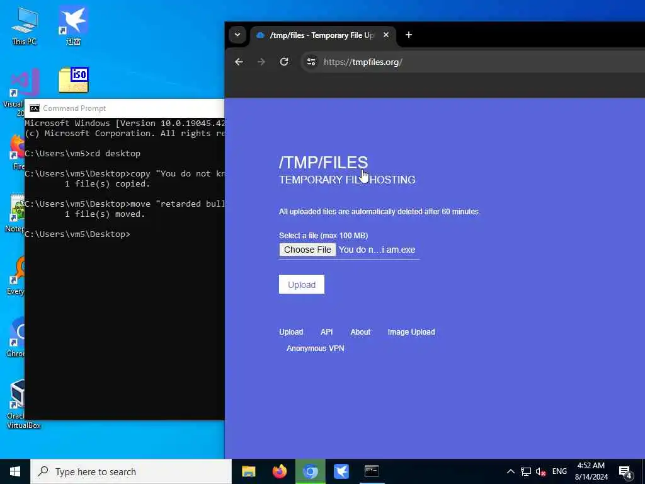Go back in the browser
645x484 pixels.
239,62
